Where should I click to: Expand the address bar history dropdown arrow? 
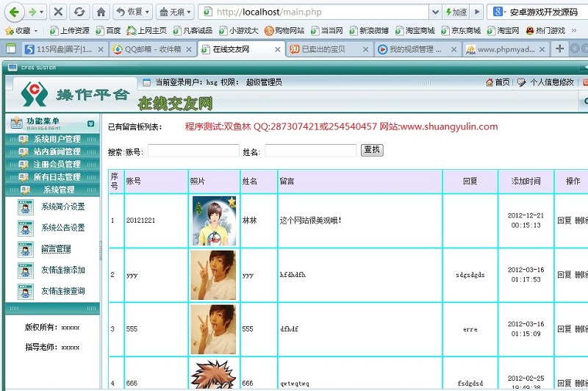click(435, 12)
